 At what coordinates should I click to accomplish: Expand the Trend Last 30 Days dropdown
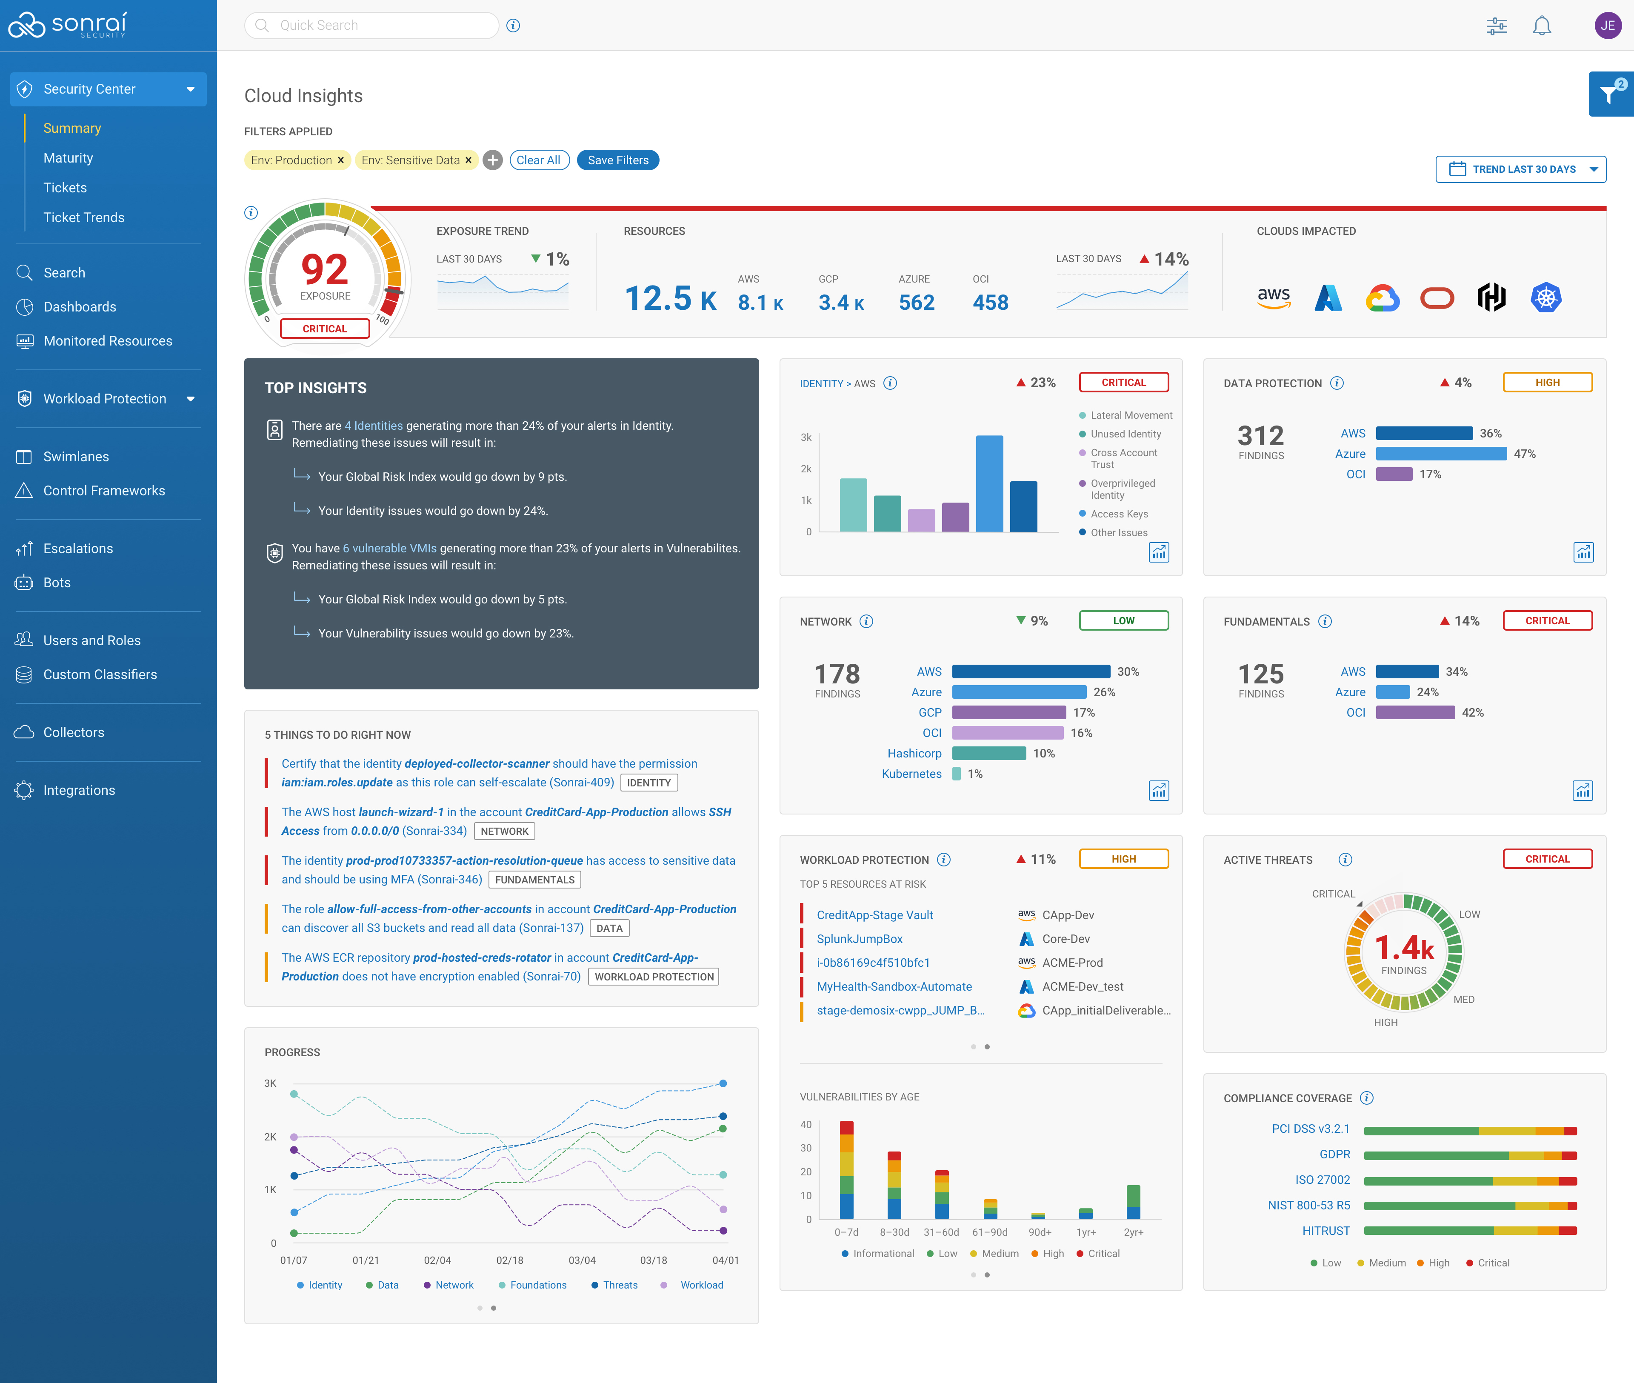point(1520,169)
